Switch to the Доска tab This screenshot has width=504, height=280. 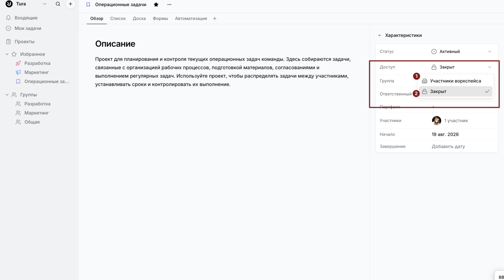pyautogui.click(x=139, y=18)
